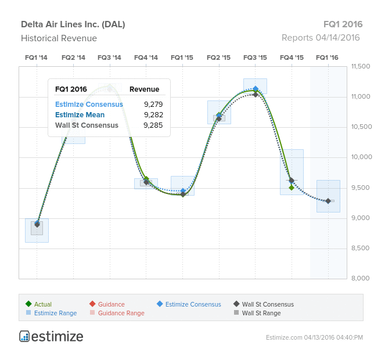Select the FQ1 '15 quarter label
This screenshot has width=392, height=360.
coord(182,57)
